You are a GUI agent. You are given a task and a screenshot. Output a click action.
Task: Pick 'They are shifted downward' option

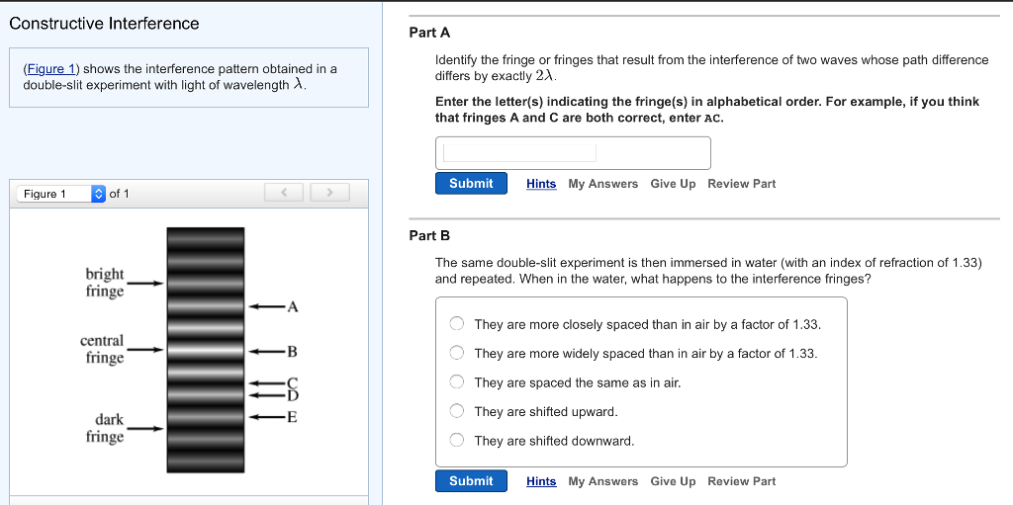tap(457, 441)
